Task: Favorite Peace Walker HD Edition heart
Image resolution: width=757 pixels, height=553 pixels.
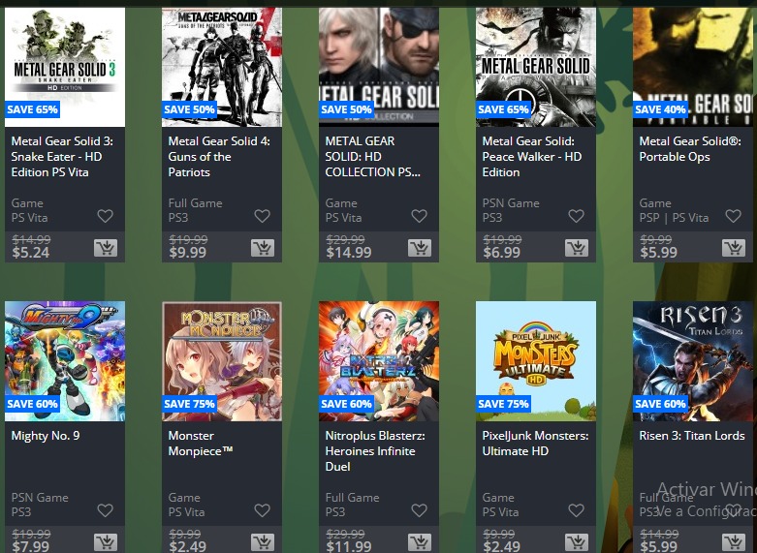Action: point(576,216)
